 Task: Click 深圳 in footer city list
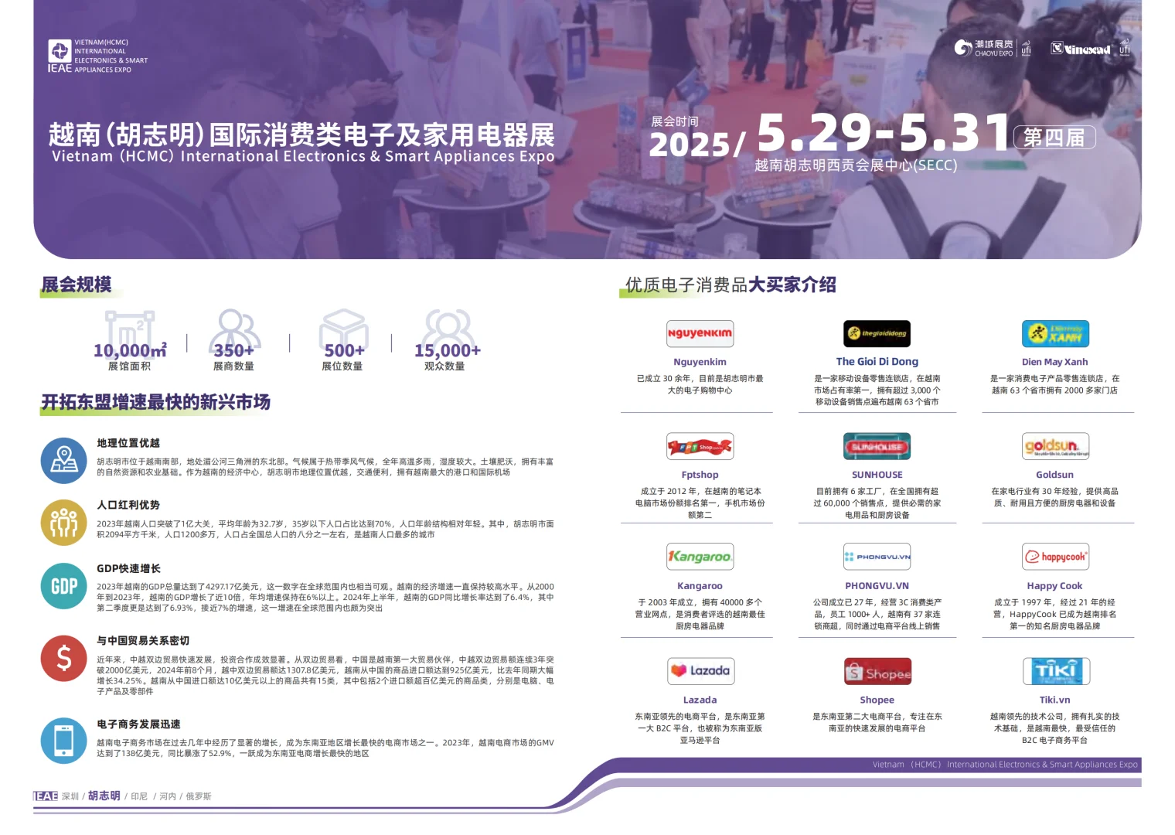(70, 796)
